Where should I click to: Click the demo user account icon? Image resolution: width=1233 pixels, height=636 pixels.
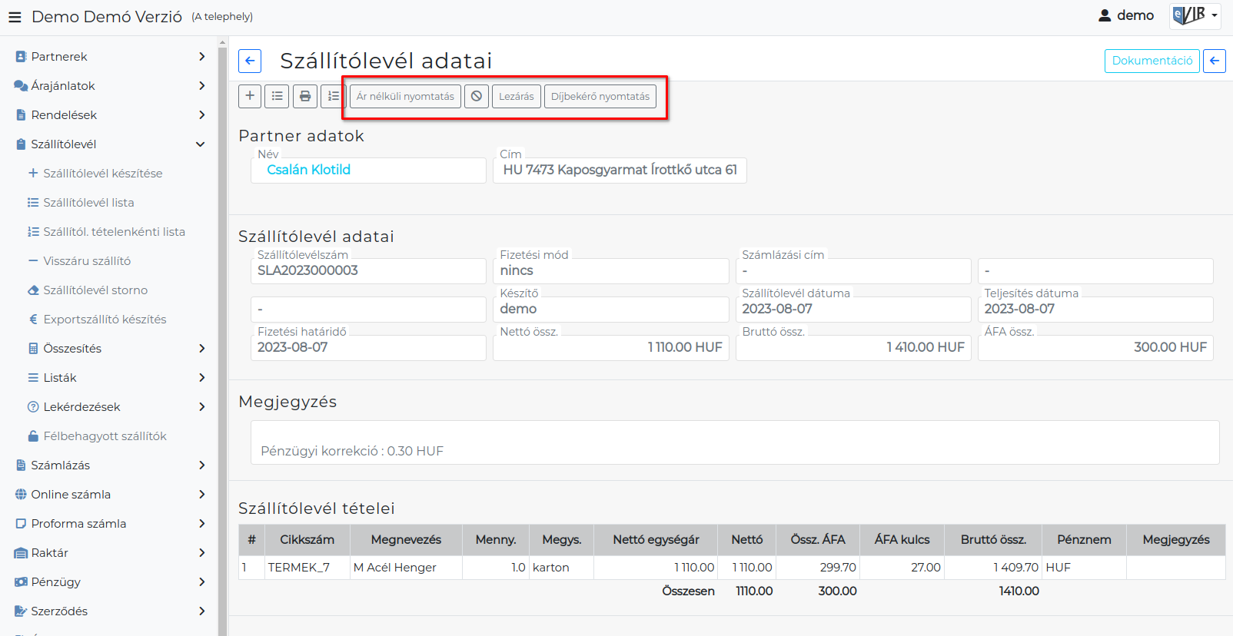tap(1105, 15)
